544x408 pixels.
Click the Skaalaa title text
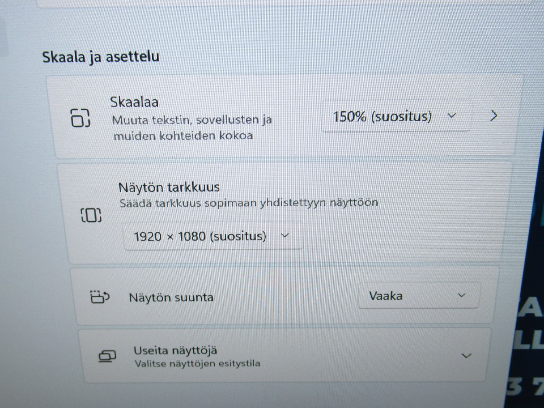tap(134, 102)
